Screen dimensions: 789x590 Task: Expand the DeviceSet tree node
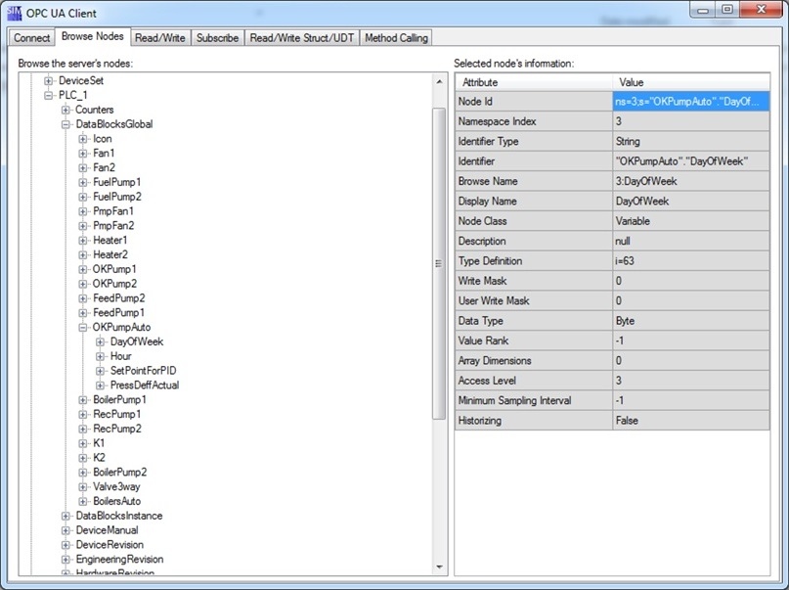[48, 80]
